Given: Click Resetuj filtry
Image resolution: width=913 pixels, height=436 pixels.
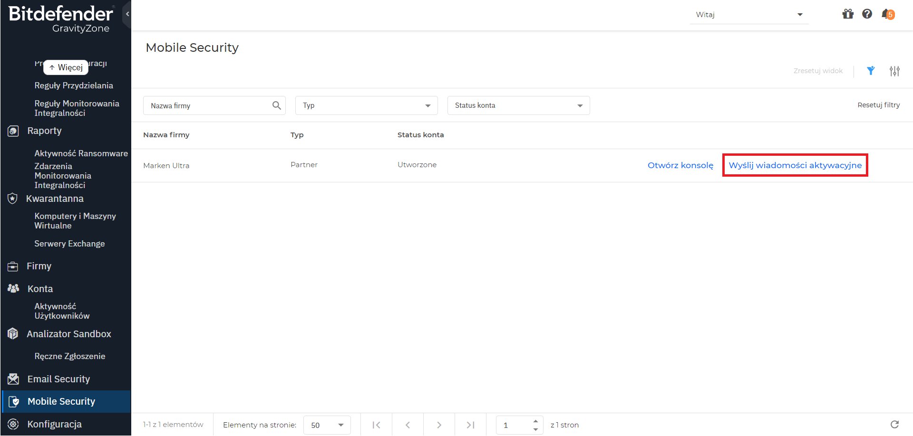Looking at the screenshot, I should click(879, 105).
